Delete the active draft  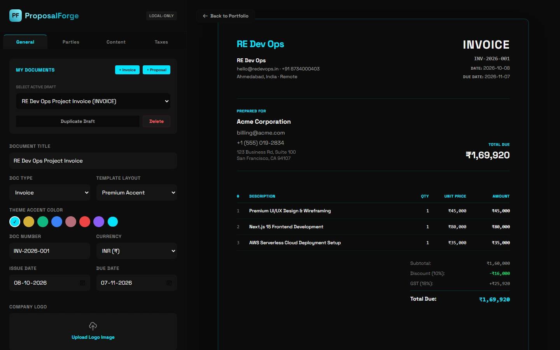(x=156, y=121)
